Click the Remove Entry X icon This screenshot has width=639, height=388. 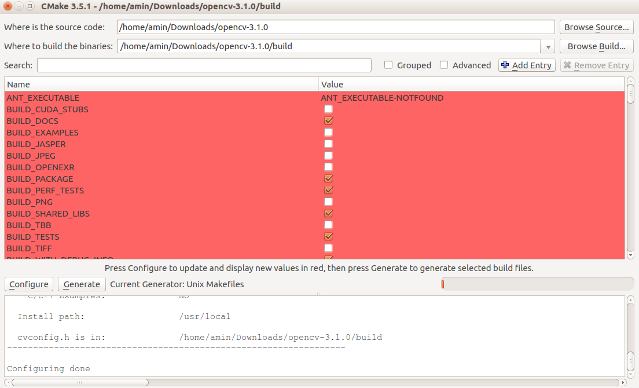point(567,65)
